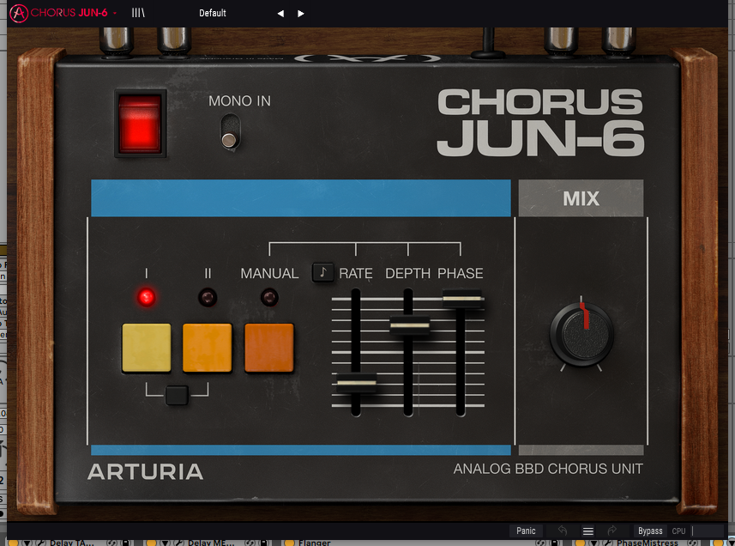Open the preset browser library icon
This screenshot has height=546, width=735.
click(138, 13)
